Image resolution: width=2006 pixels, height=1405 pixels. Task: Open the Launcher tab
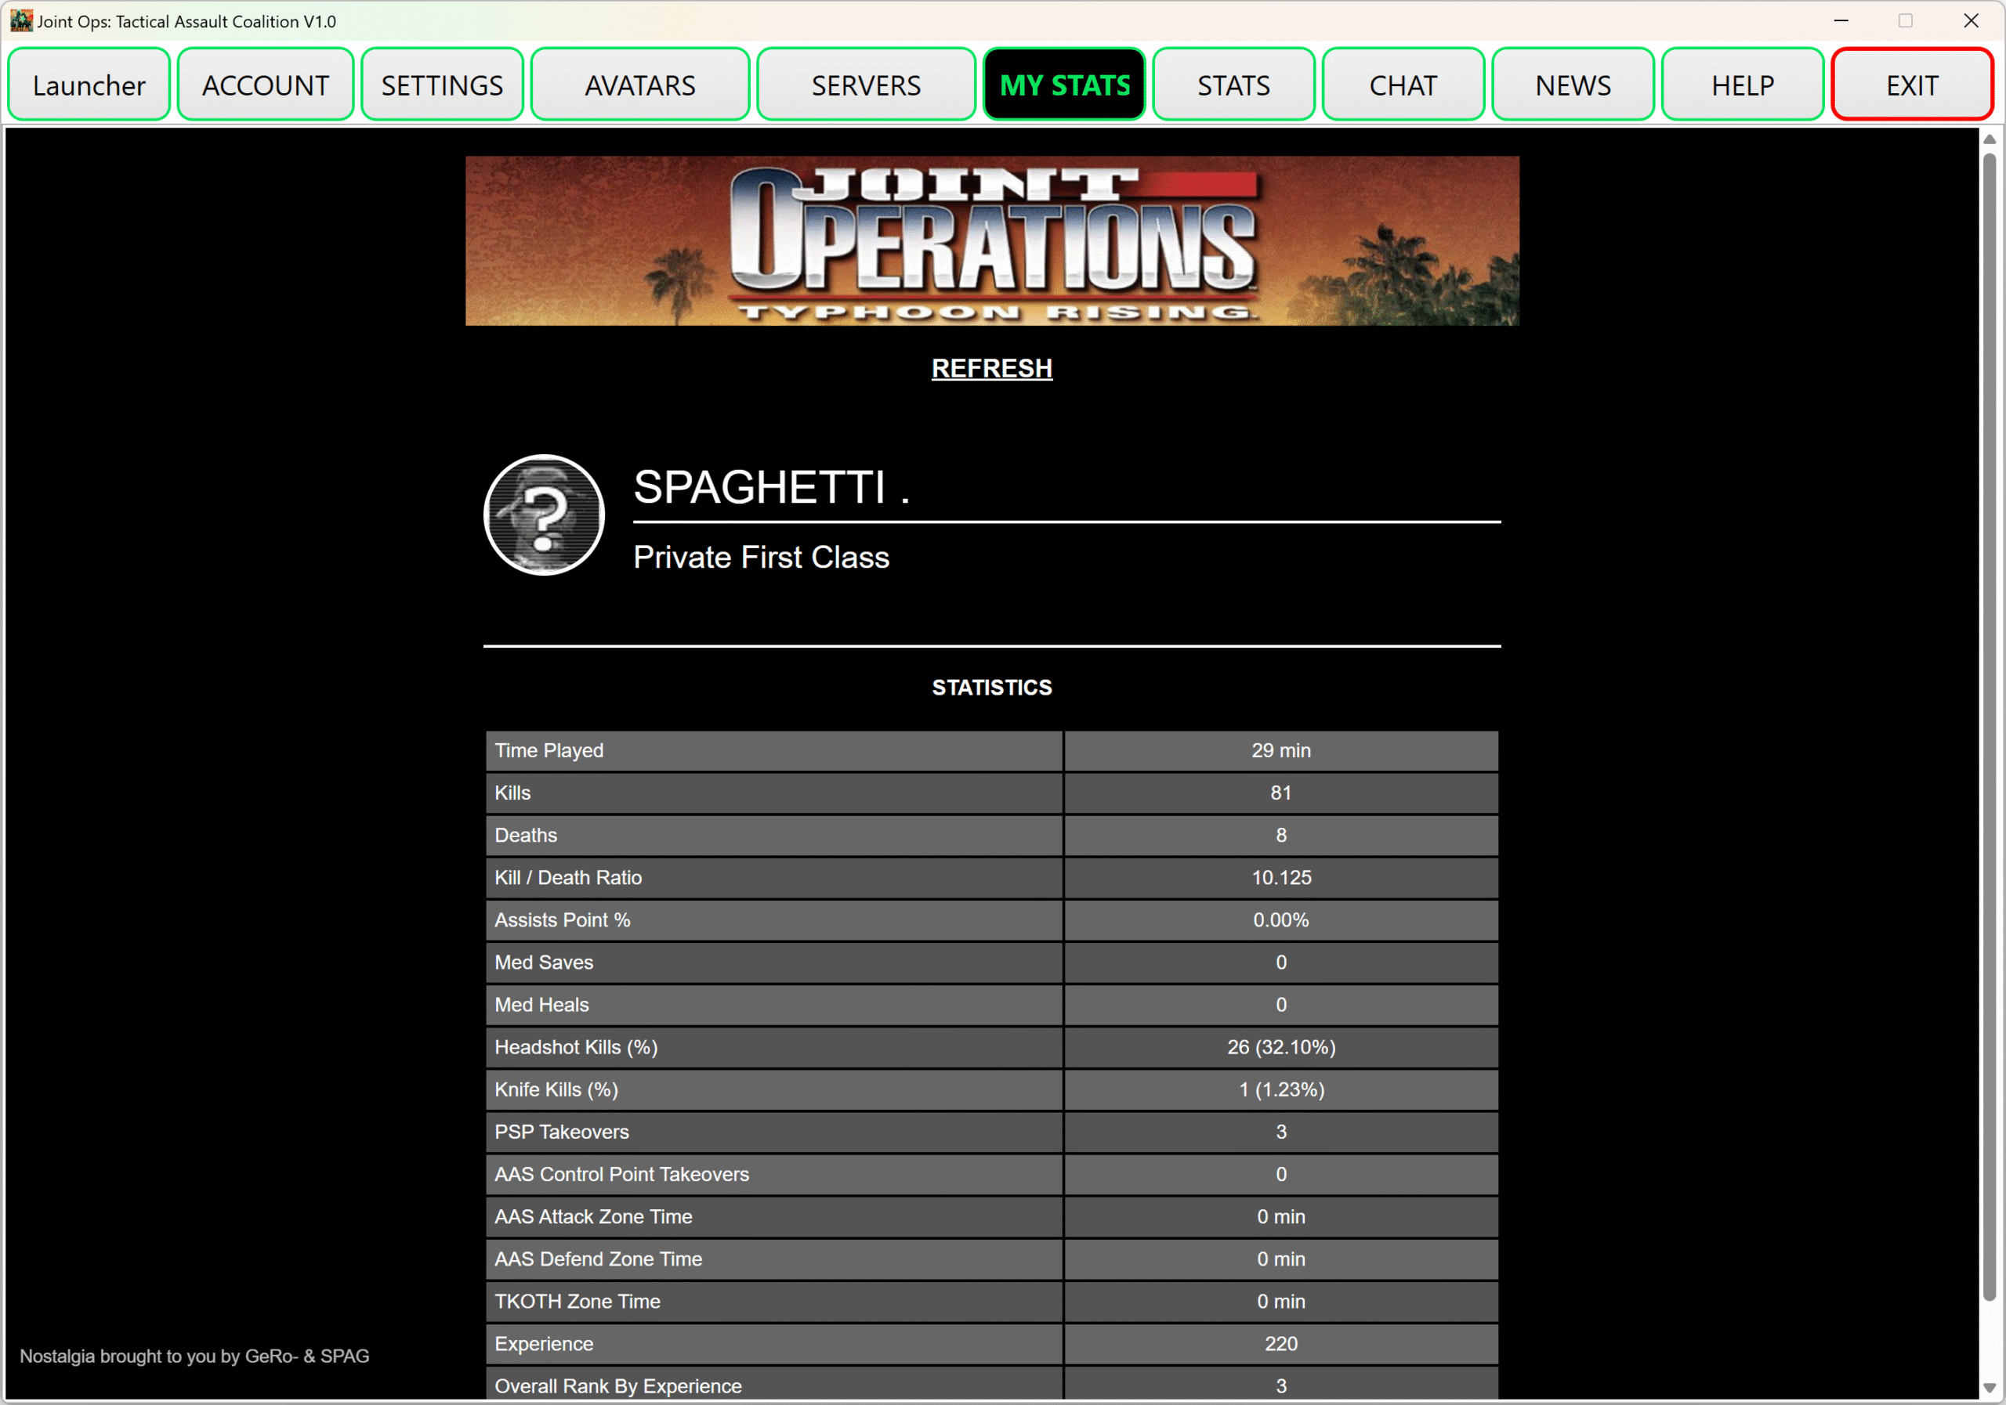(x=89, y=85)
